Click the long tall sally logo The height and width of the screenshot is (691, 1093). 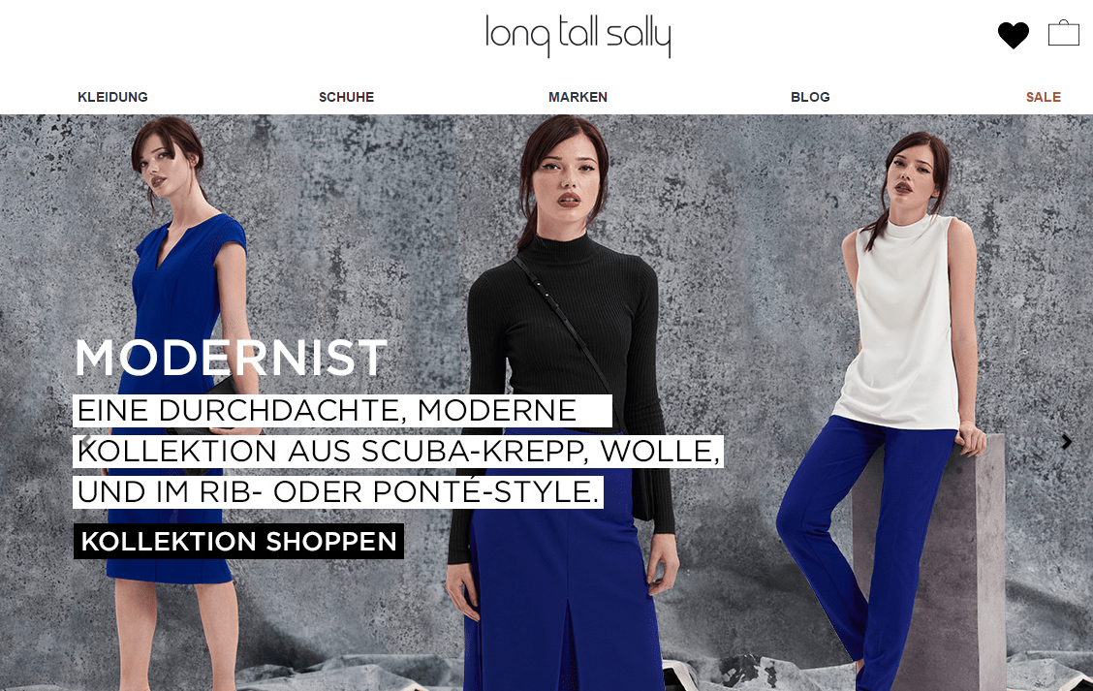(578, 36)
